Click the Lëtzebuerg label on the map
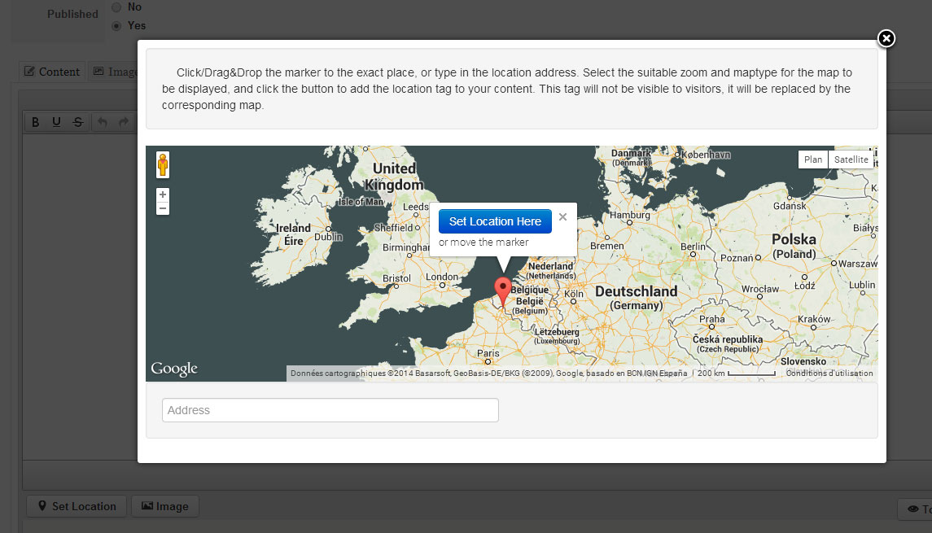932x533 pixels. coord(556,331)
